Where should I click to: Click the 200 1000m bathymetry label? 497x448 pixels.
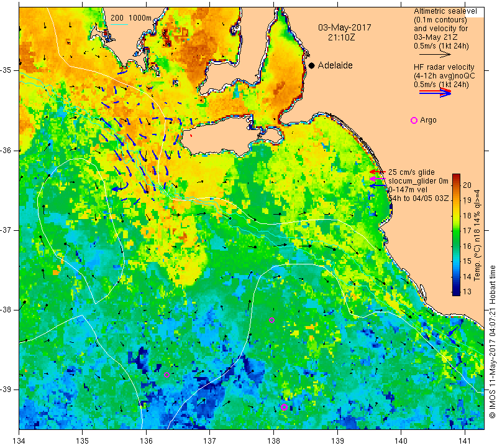coord(131,18)
